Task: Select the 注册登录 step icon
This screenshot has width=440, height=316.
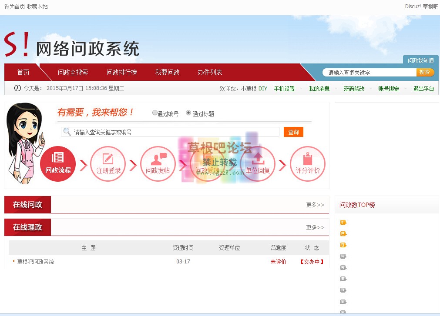Action: pos(108,164)
